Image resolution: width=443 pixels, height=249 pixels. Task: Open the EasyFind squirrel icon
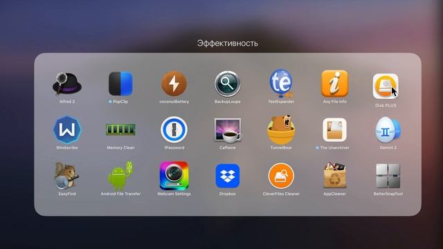click(67, 176)
